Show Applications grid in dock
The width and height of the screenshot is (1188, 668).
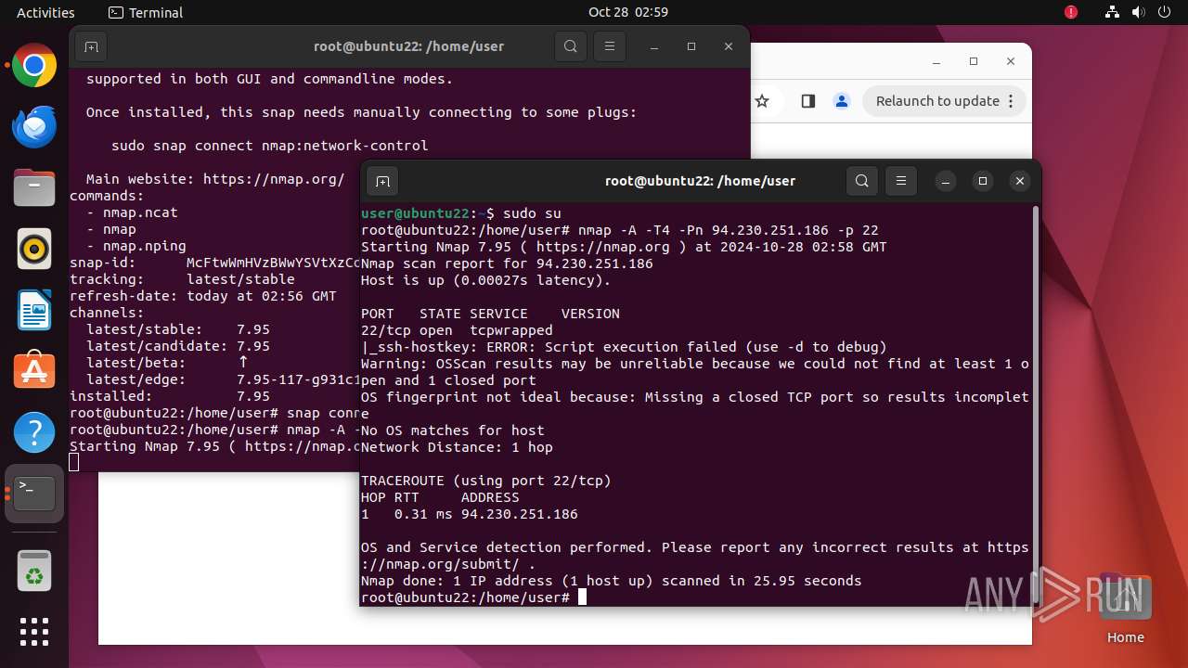tap(34, 632)
